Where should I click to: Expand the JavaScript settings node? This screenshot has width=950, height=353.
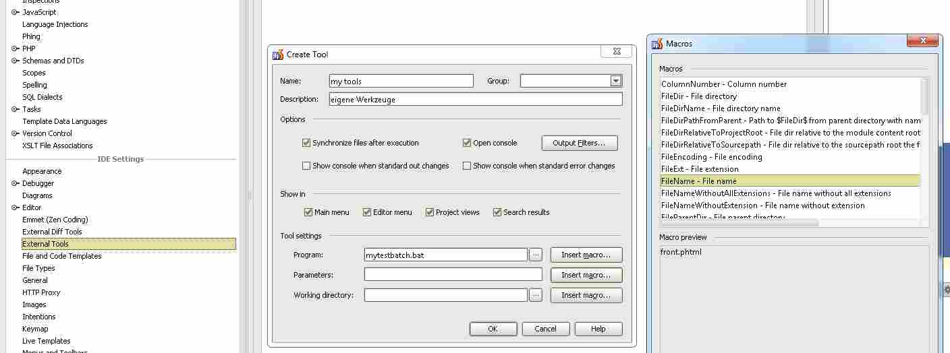pyautogui.click(x=15, y=12)
